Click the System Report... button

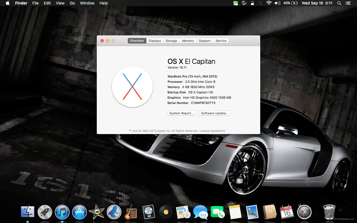[182, 113]
